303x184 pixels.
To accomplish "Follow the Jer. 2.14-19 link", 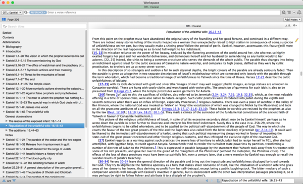I will click(x=264, y=130).
